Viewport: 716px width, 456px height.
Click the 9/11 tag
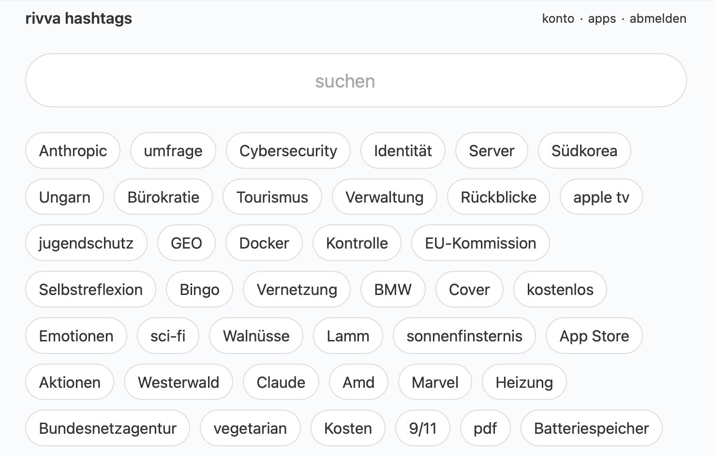423,428
